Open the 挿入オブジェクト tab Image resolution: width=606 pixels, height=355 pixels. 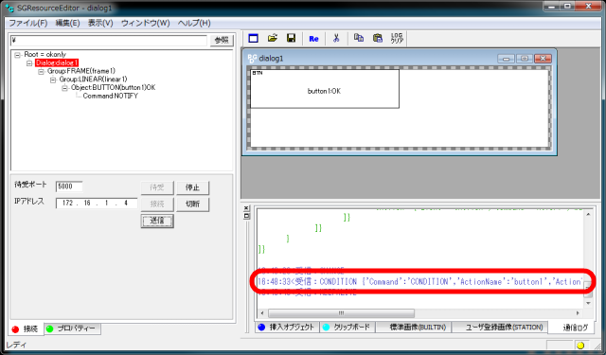[x=287, y=328]
